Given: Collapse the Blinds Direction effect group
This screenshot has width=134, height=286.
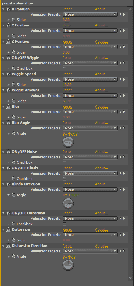Looking at the screenshot, I should coord(3,184).
